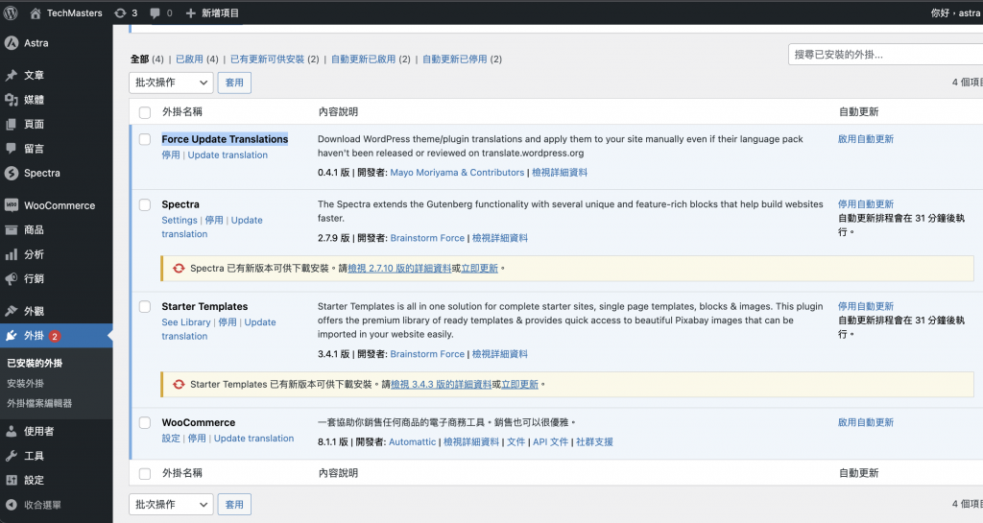This screenshot has width=983, height=523.
Task: Disable auto-update for Spectra
Action: [866, 204]
